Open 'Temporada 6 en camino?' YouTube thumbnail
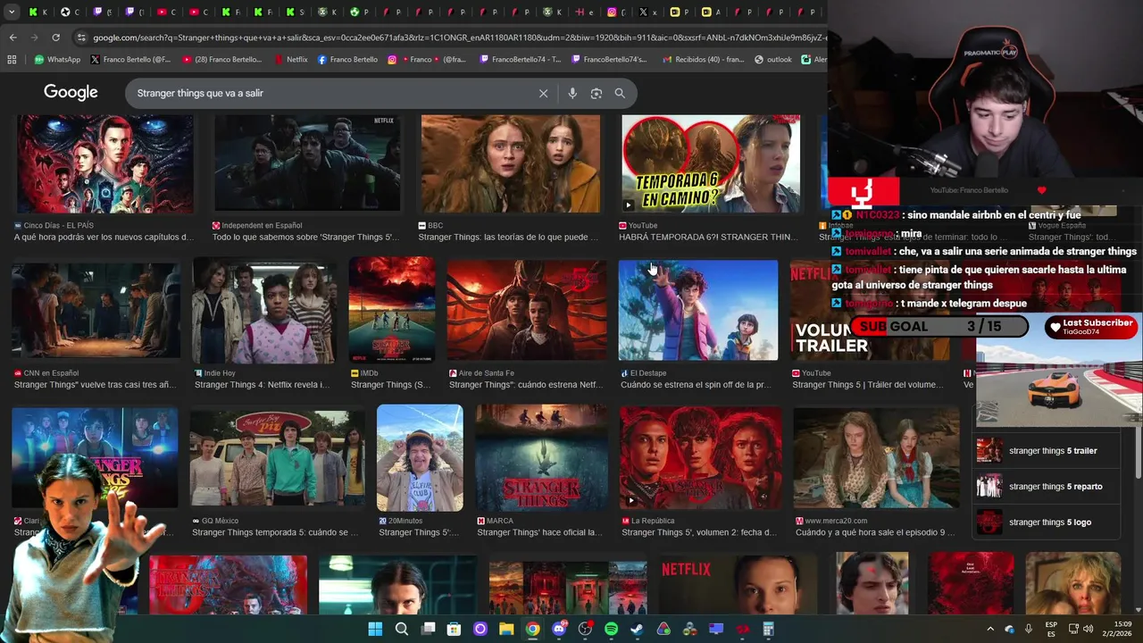Screen dimensions: 1143x643 [x=711, y=163]
